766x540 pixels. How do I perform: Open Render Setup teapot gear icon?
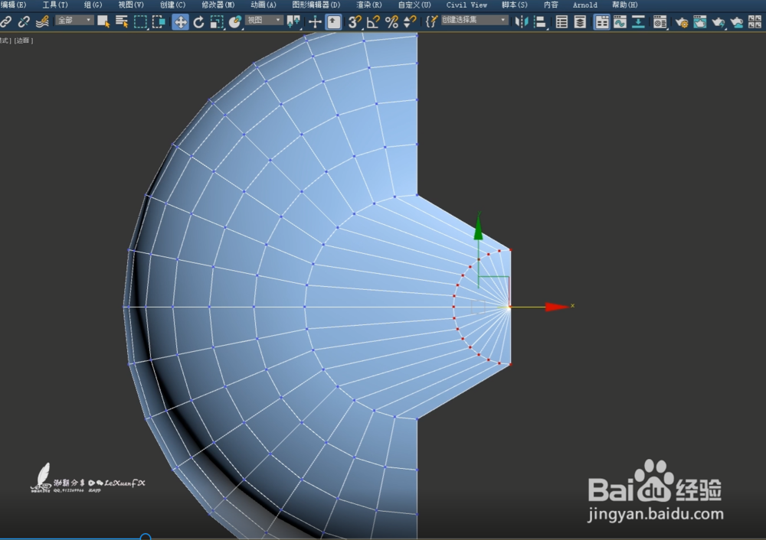point(682,21)
